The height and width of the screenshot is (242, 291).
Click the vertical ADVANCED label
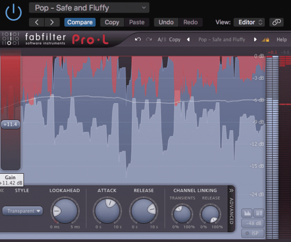coord(231,211)
